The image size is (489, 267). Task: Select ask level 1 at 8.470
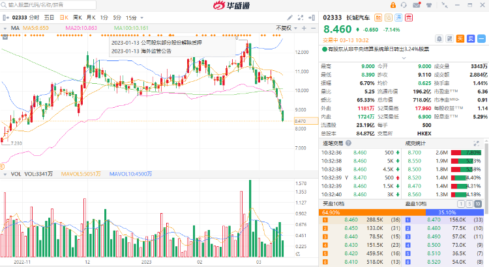point(444,220)
